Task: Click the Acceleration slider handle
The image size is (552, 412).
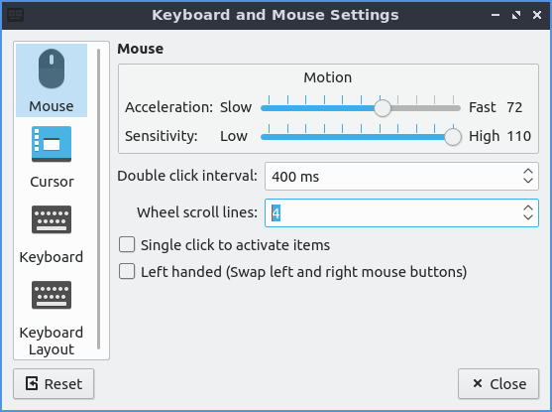Action: pyautogui.click(x=382, y=108)
